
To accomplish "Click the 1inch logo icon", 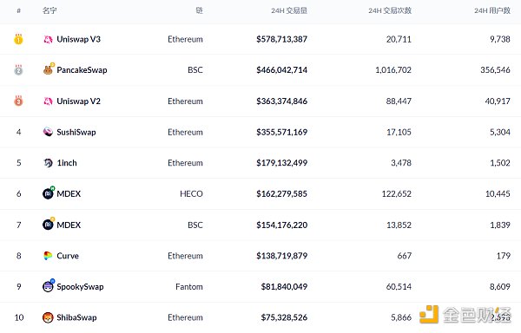I will (x=48, y=163).
